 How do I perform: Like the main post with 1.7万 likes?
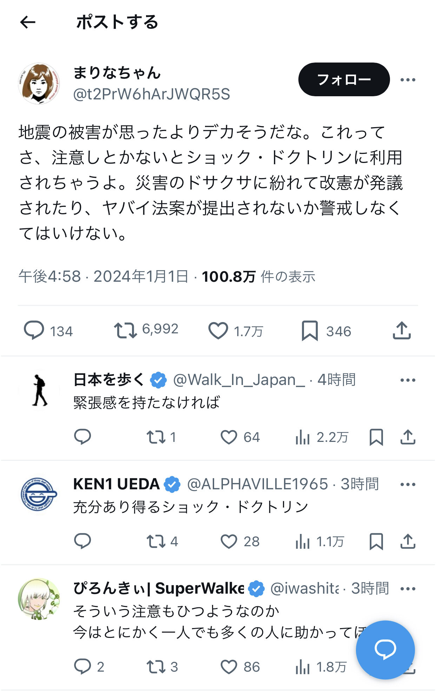(218, 331)
